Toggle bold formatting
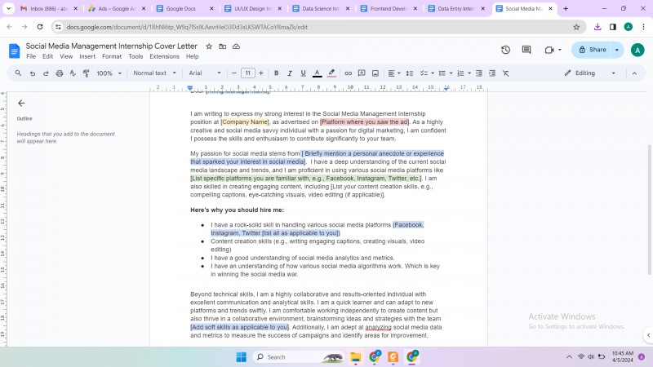The width and height of the screenshot is (653, 367). tap(276, 73)
